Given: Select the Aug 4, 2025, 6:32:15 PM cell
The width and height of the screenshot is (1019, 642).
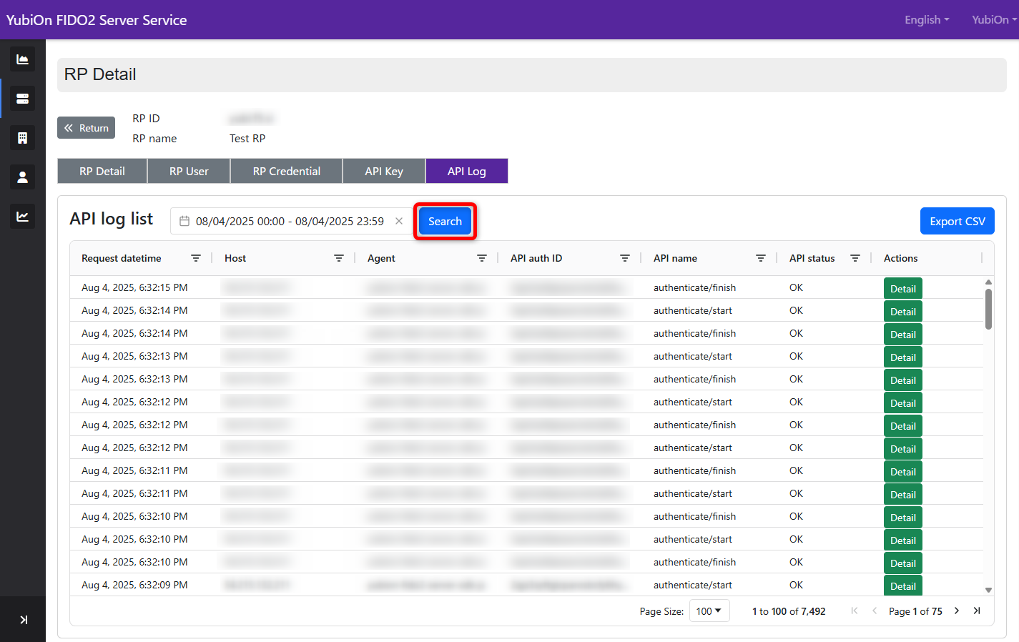Looking at the screenshot, I should tap(134, 287).
